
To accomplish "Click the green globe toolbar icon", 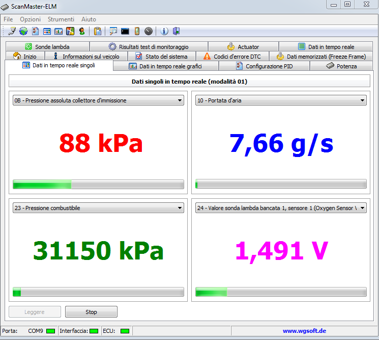I will (x=23, y=31).
